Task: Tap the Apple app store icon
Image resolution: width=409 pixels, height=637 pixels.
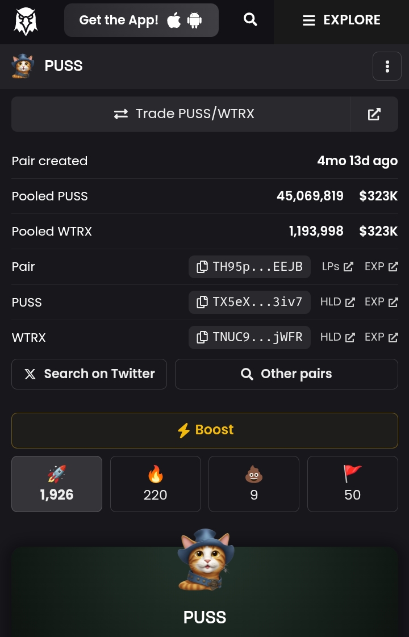Action: click(x=174, y=20)
